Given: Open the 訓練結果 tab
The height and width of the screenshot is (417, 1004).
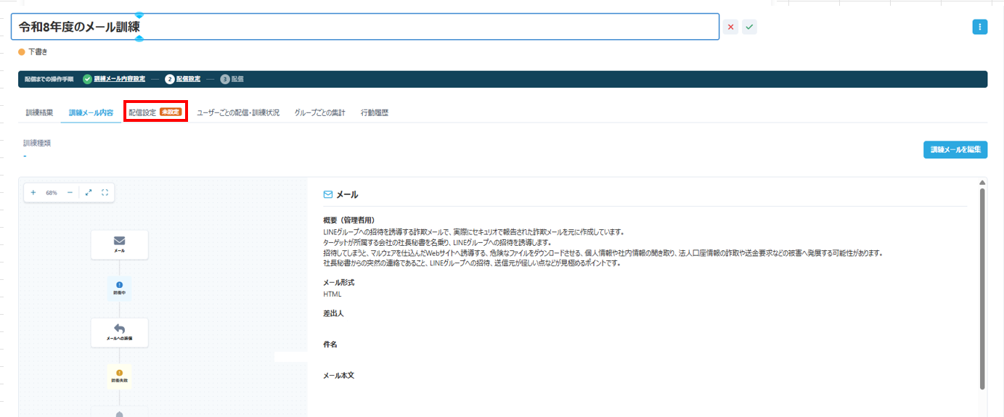Looking at the screenshot, I should coord(39,113).
